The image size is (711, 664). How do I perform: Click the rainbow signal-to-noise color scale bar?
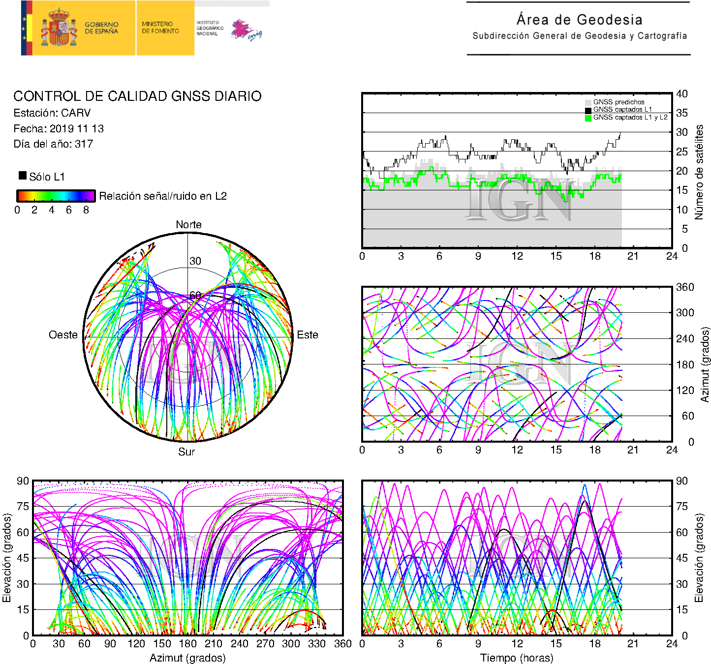coord(56,196)
